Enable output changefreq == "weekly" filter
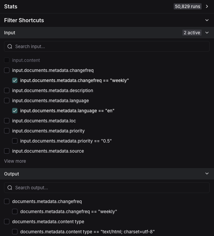This screenshot has height=236, width=214. click(15, 212)
